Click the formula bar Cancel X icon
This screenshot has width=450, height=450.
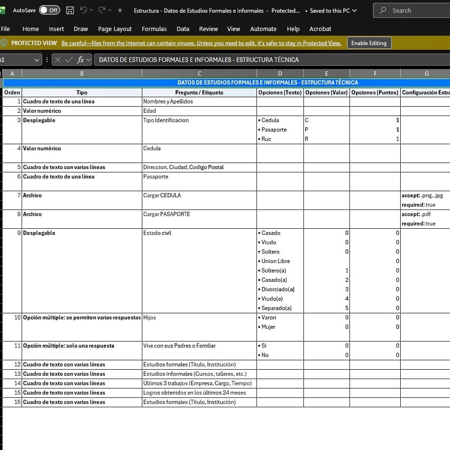[58, 60]
